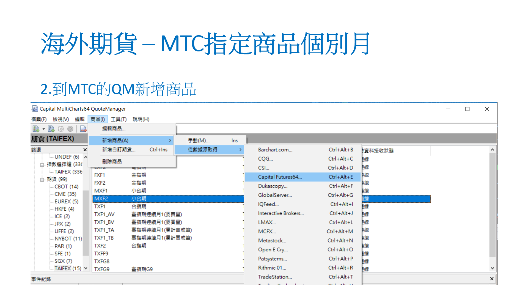Viewport: 528px width, 297px height.
Task: Pick Patsystems... data source
Action: coord(303,258)
